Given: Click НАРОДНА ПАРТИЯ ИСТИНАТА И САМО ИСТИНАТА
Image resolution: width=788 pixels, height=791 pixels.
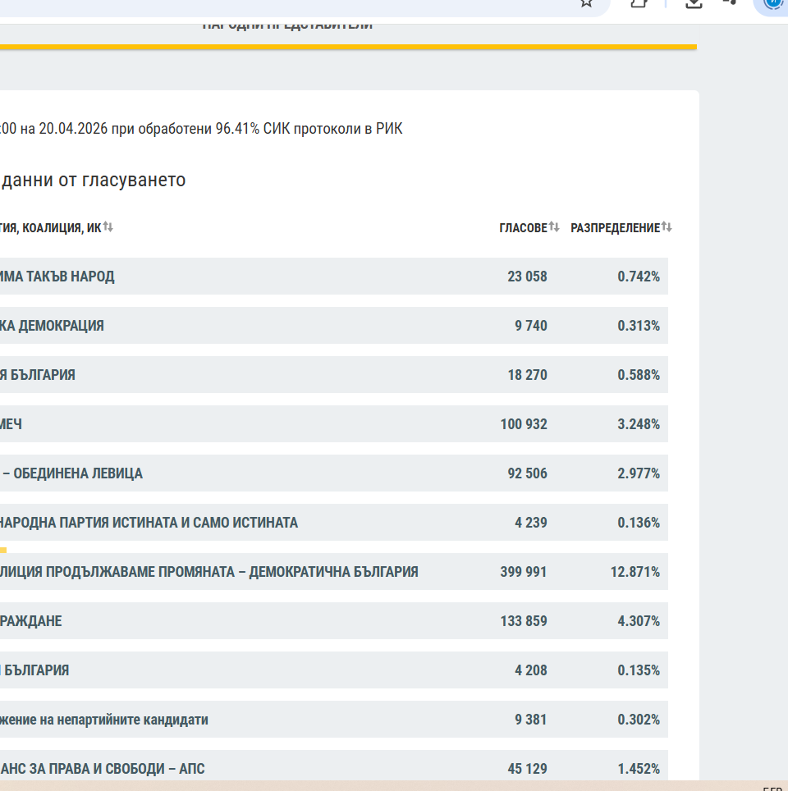Looking at the screenshot, I should (149, 523).
